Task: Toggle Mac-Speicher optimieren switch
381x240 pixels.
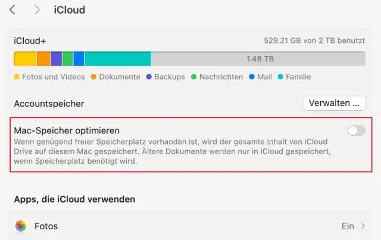Action: (x=356, y=130)
